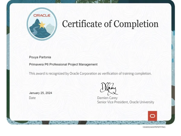Click the gold star in the badge
Image resolution: width=181 pixels, height=136 pixels.
(42, 25)
